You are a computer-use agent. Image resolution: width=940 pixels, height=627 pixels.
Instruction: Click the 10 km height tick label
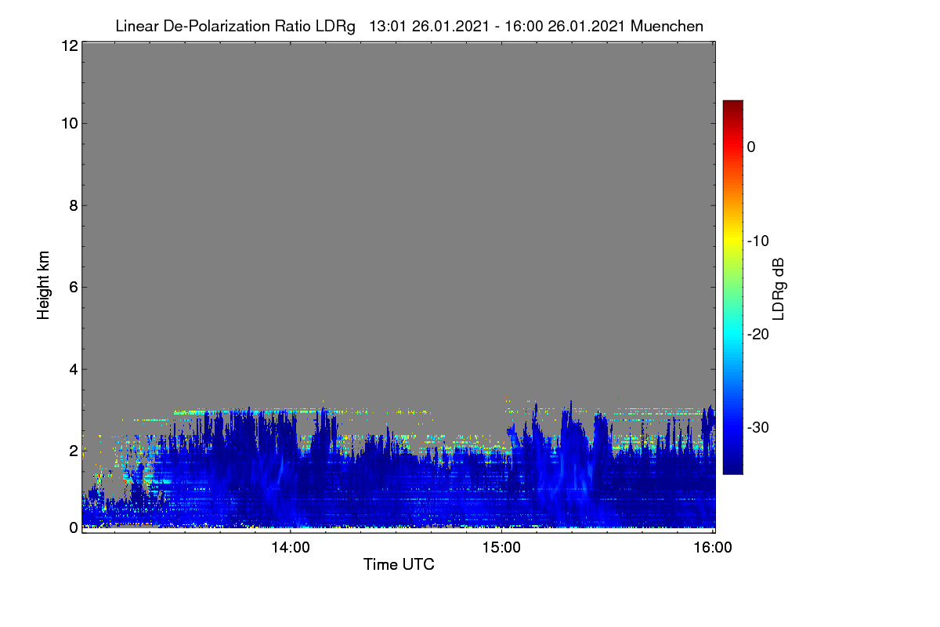tap(68, 123)
